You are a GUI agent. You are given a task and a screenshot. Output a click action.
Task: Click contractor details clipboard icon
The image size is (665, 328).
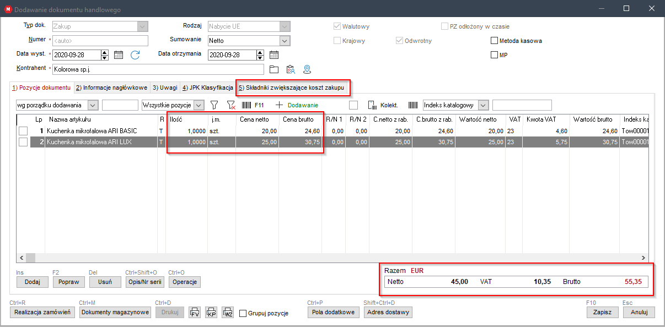pos(291,69)
